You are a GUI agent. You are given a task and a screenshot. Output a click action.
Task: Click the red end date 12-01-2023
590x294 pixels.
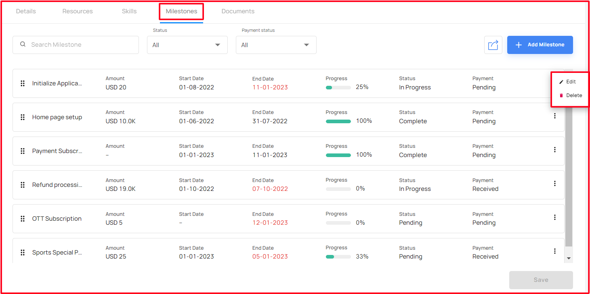coord(270,223)
